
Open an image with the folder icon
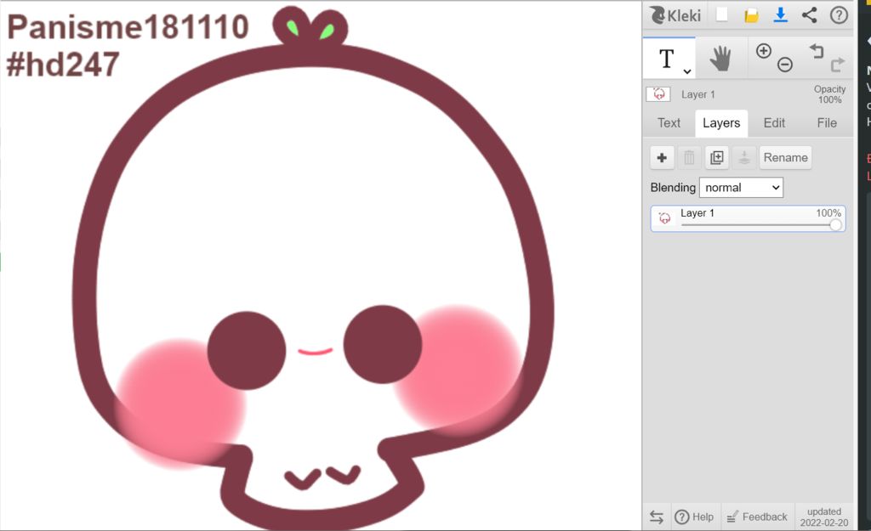[x=751, y=15]
